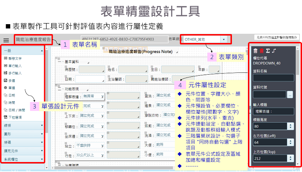The height and width of the screenshot is (172, 302).
Task: Select the 日期 date component
Action: coord(10,95)
